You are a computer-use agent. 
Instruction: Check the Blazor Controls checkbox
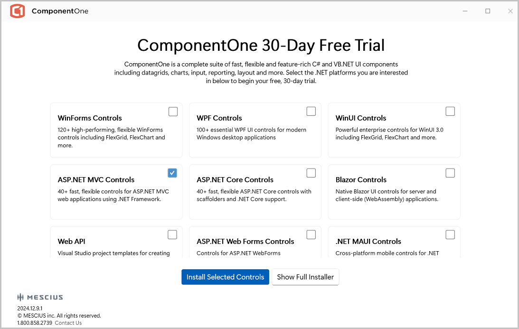[x=450, y=173]
